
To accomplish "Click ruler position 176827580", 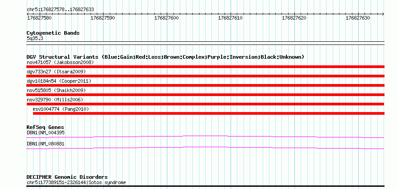I will pos(39,18).
